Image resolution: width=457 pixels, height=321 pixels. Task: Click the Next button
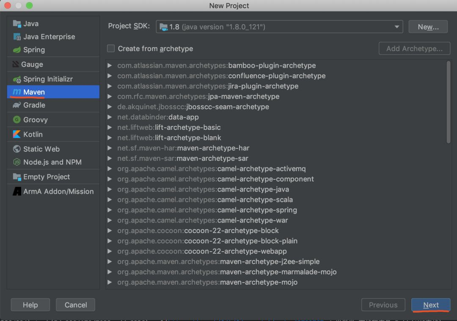[x=431, y=305]
